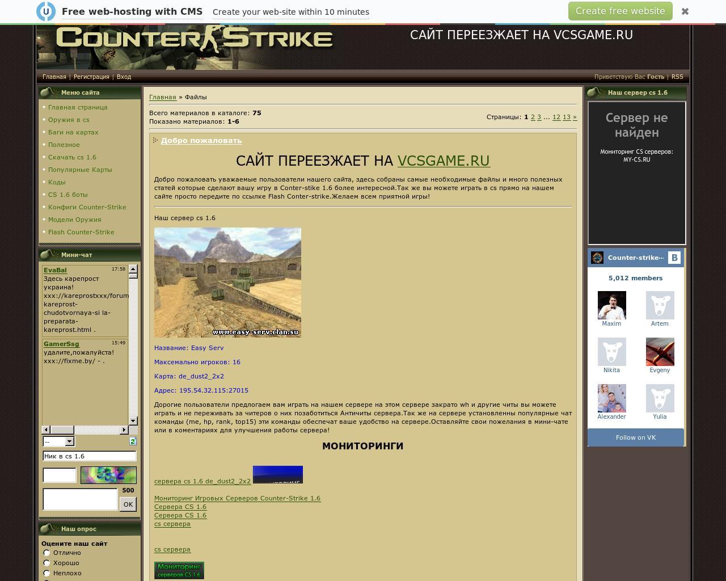The height and width of the screenshot is (581, 726).
Task: Open MY-CS.RU monitoring link in server widget
Action: click(x=636, y=160)
